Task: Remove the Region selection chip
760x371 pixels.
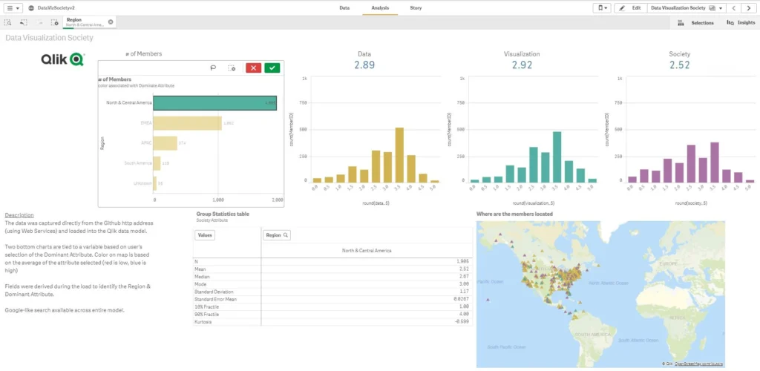Action: coord(111,22)
